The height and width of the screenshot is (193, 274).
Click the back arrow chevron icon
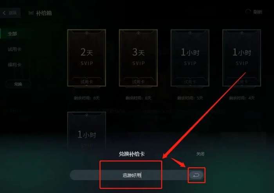pos(4,12)
